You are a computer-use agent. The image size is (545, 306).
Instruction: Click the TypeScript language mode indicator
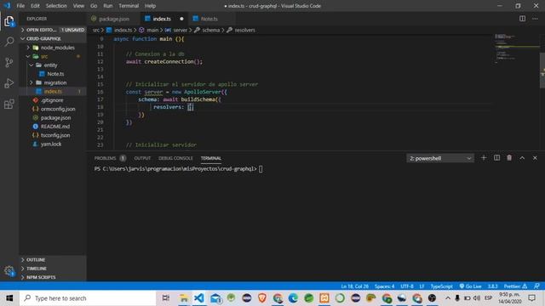441,286
